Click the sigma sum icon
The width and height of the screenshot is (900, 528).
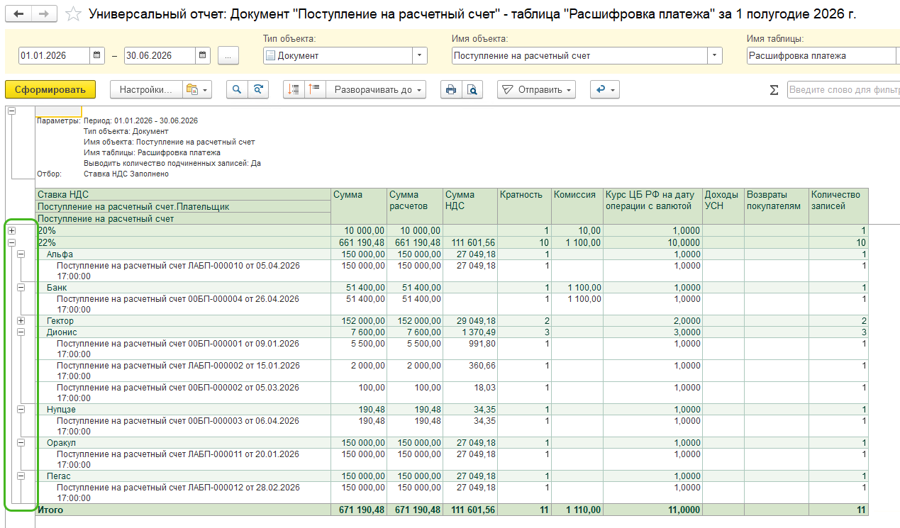774,90
